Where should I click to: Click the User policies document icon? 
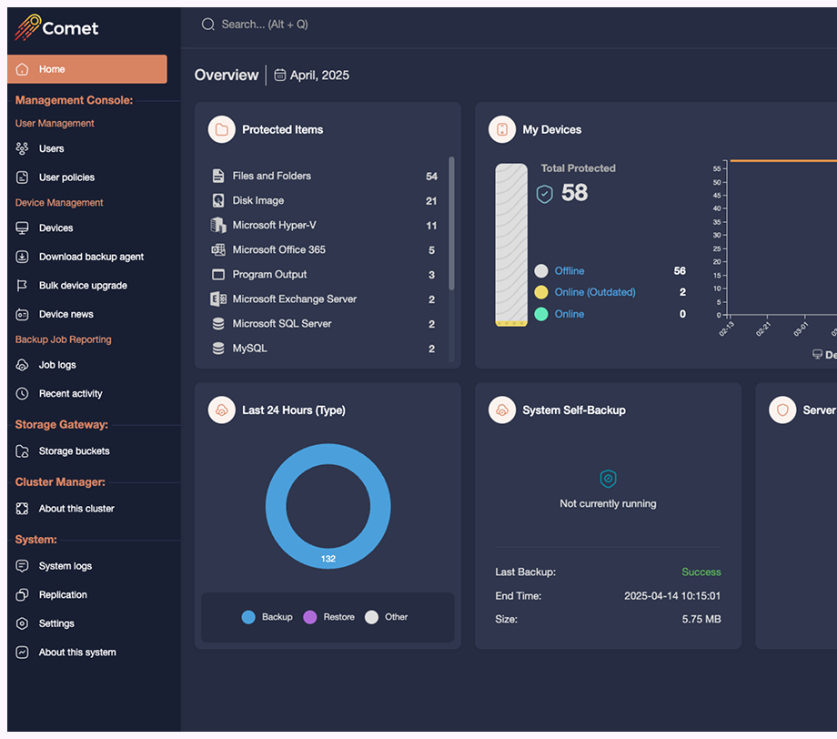coord(22,177)
